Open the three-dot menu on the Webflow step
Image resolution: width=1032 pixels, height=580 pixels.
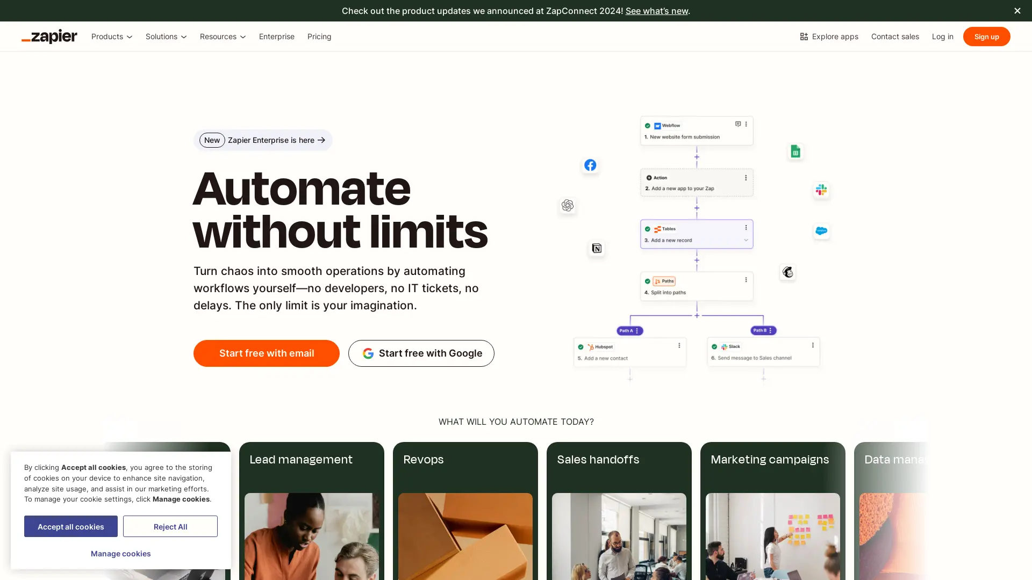(746, 124)
